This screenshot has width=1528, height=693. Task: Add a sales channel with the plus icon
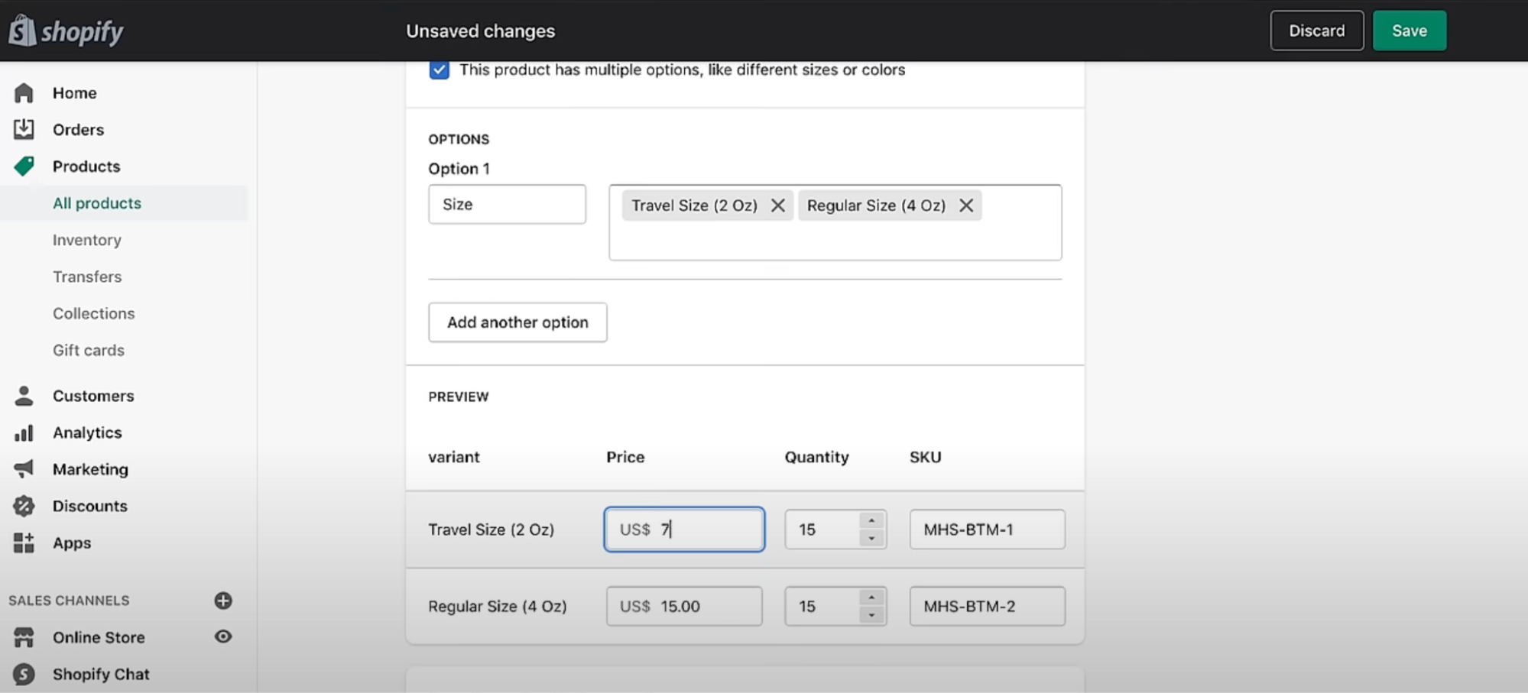(x=222, y=601)
